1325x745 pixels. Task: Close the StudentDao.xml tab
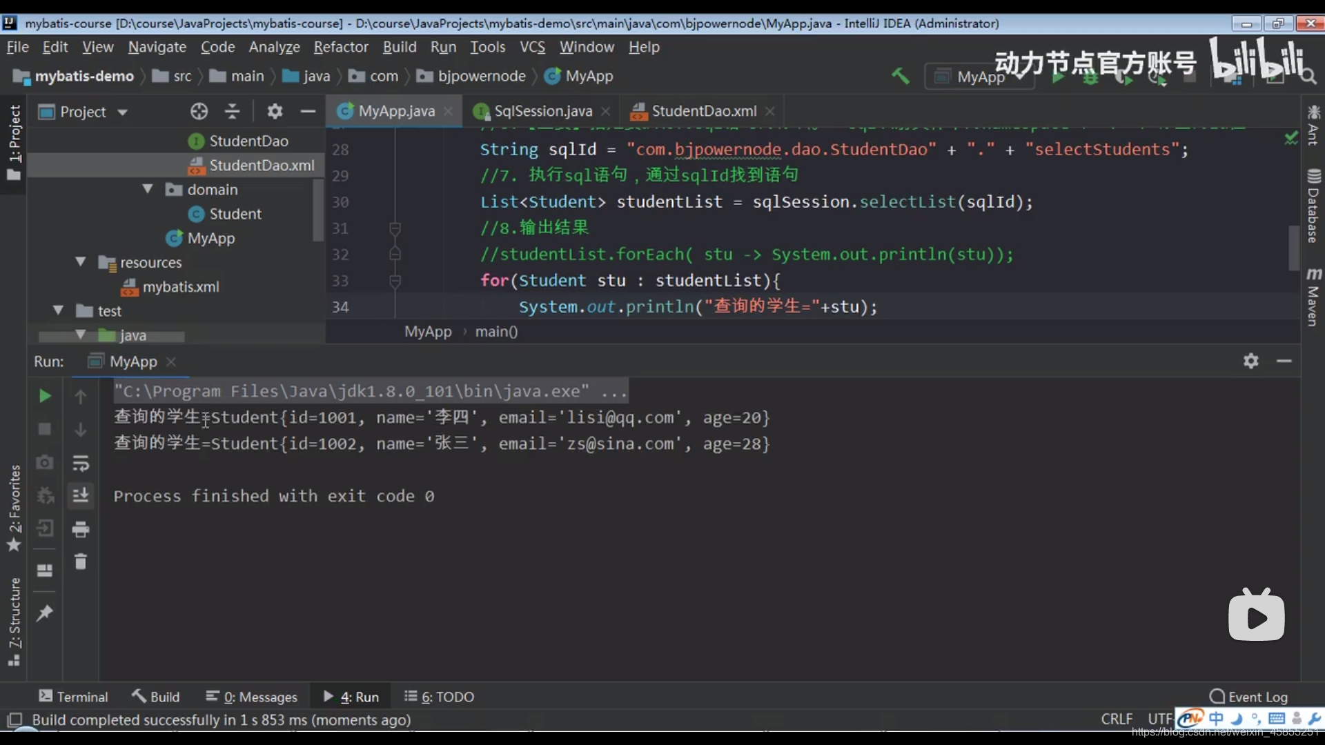(x=769, y=111)
